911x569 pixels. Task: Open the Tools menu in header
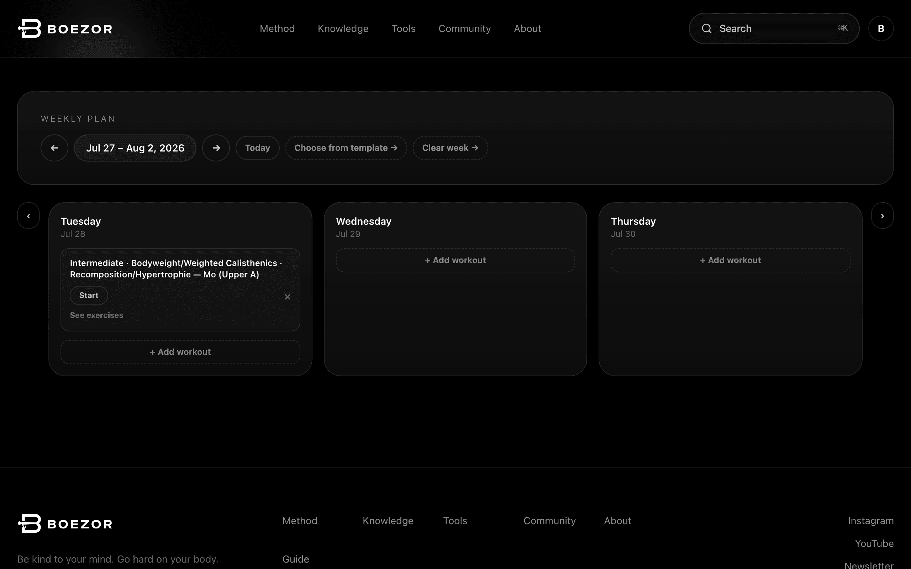click(404, 28)
